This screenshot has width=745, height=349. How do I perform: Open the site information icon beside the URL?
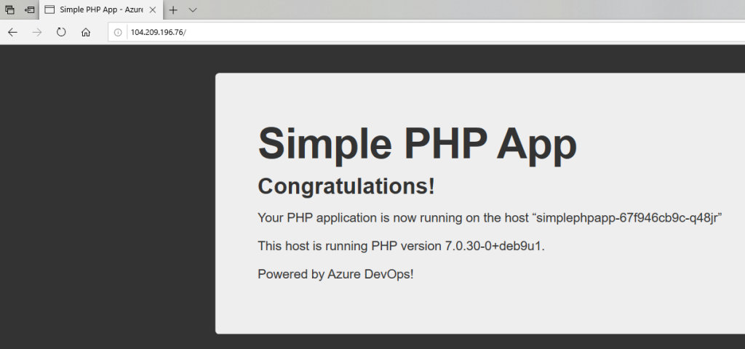pyautogui.click(x=118, y=32)
